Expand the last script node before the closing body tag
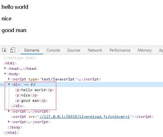The width and height of the screenshot is (163, 137). click(9, 122)
